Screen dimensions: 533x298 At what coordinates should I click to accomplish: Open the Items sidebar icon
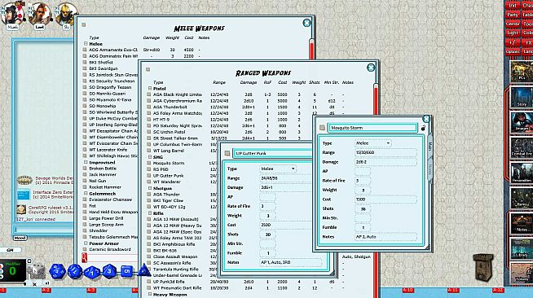click(x=521, y=198)
